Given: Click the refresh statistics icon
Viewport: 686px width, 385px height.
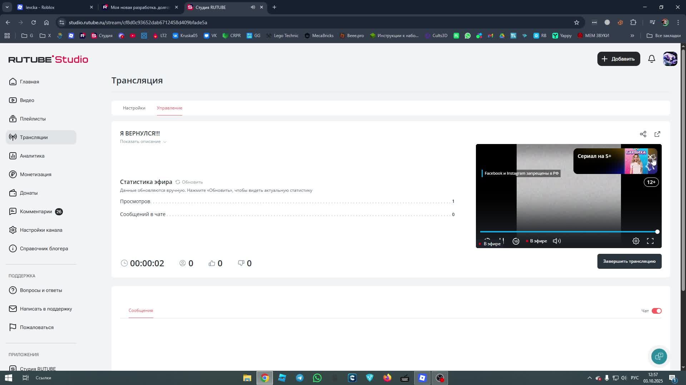Looking at the screenshot, I should [178, 182].
